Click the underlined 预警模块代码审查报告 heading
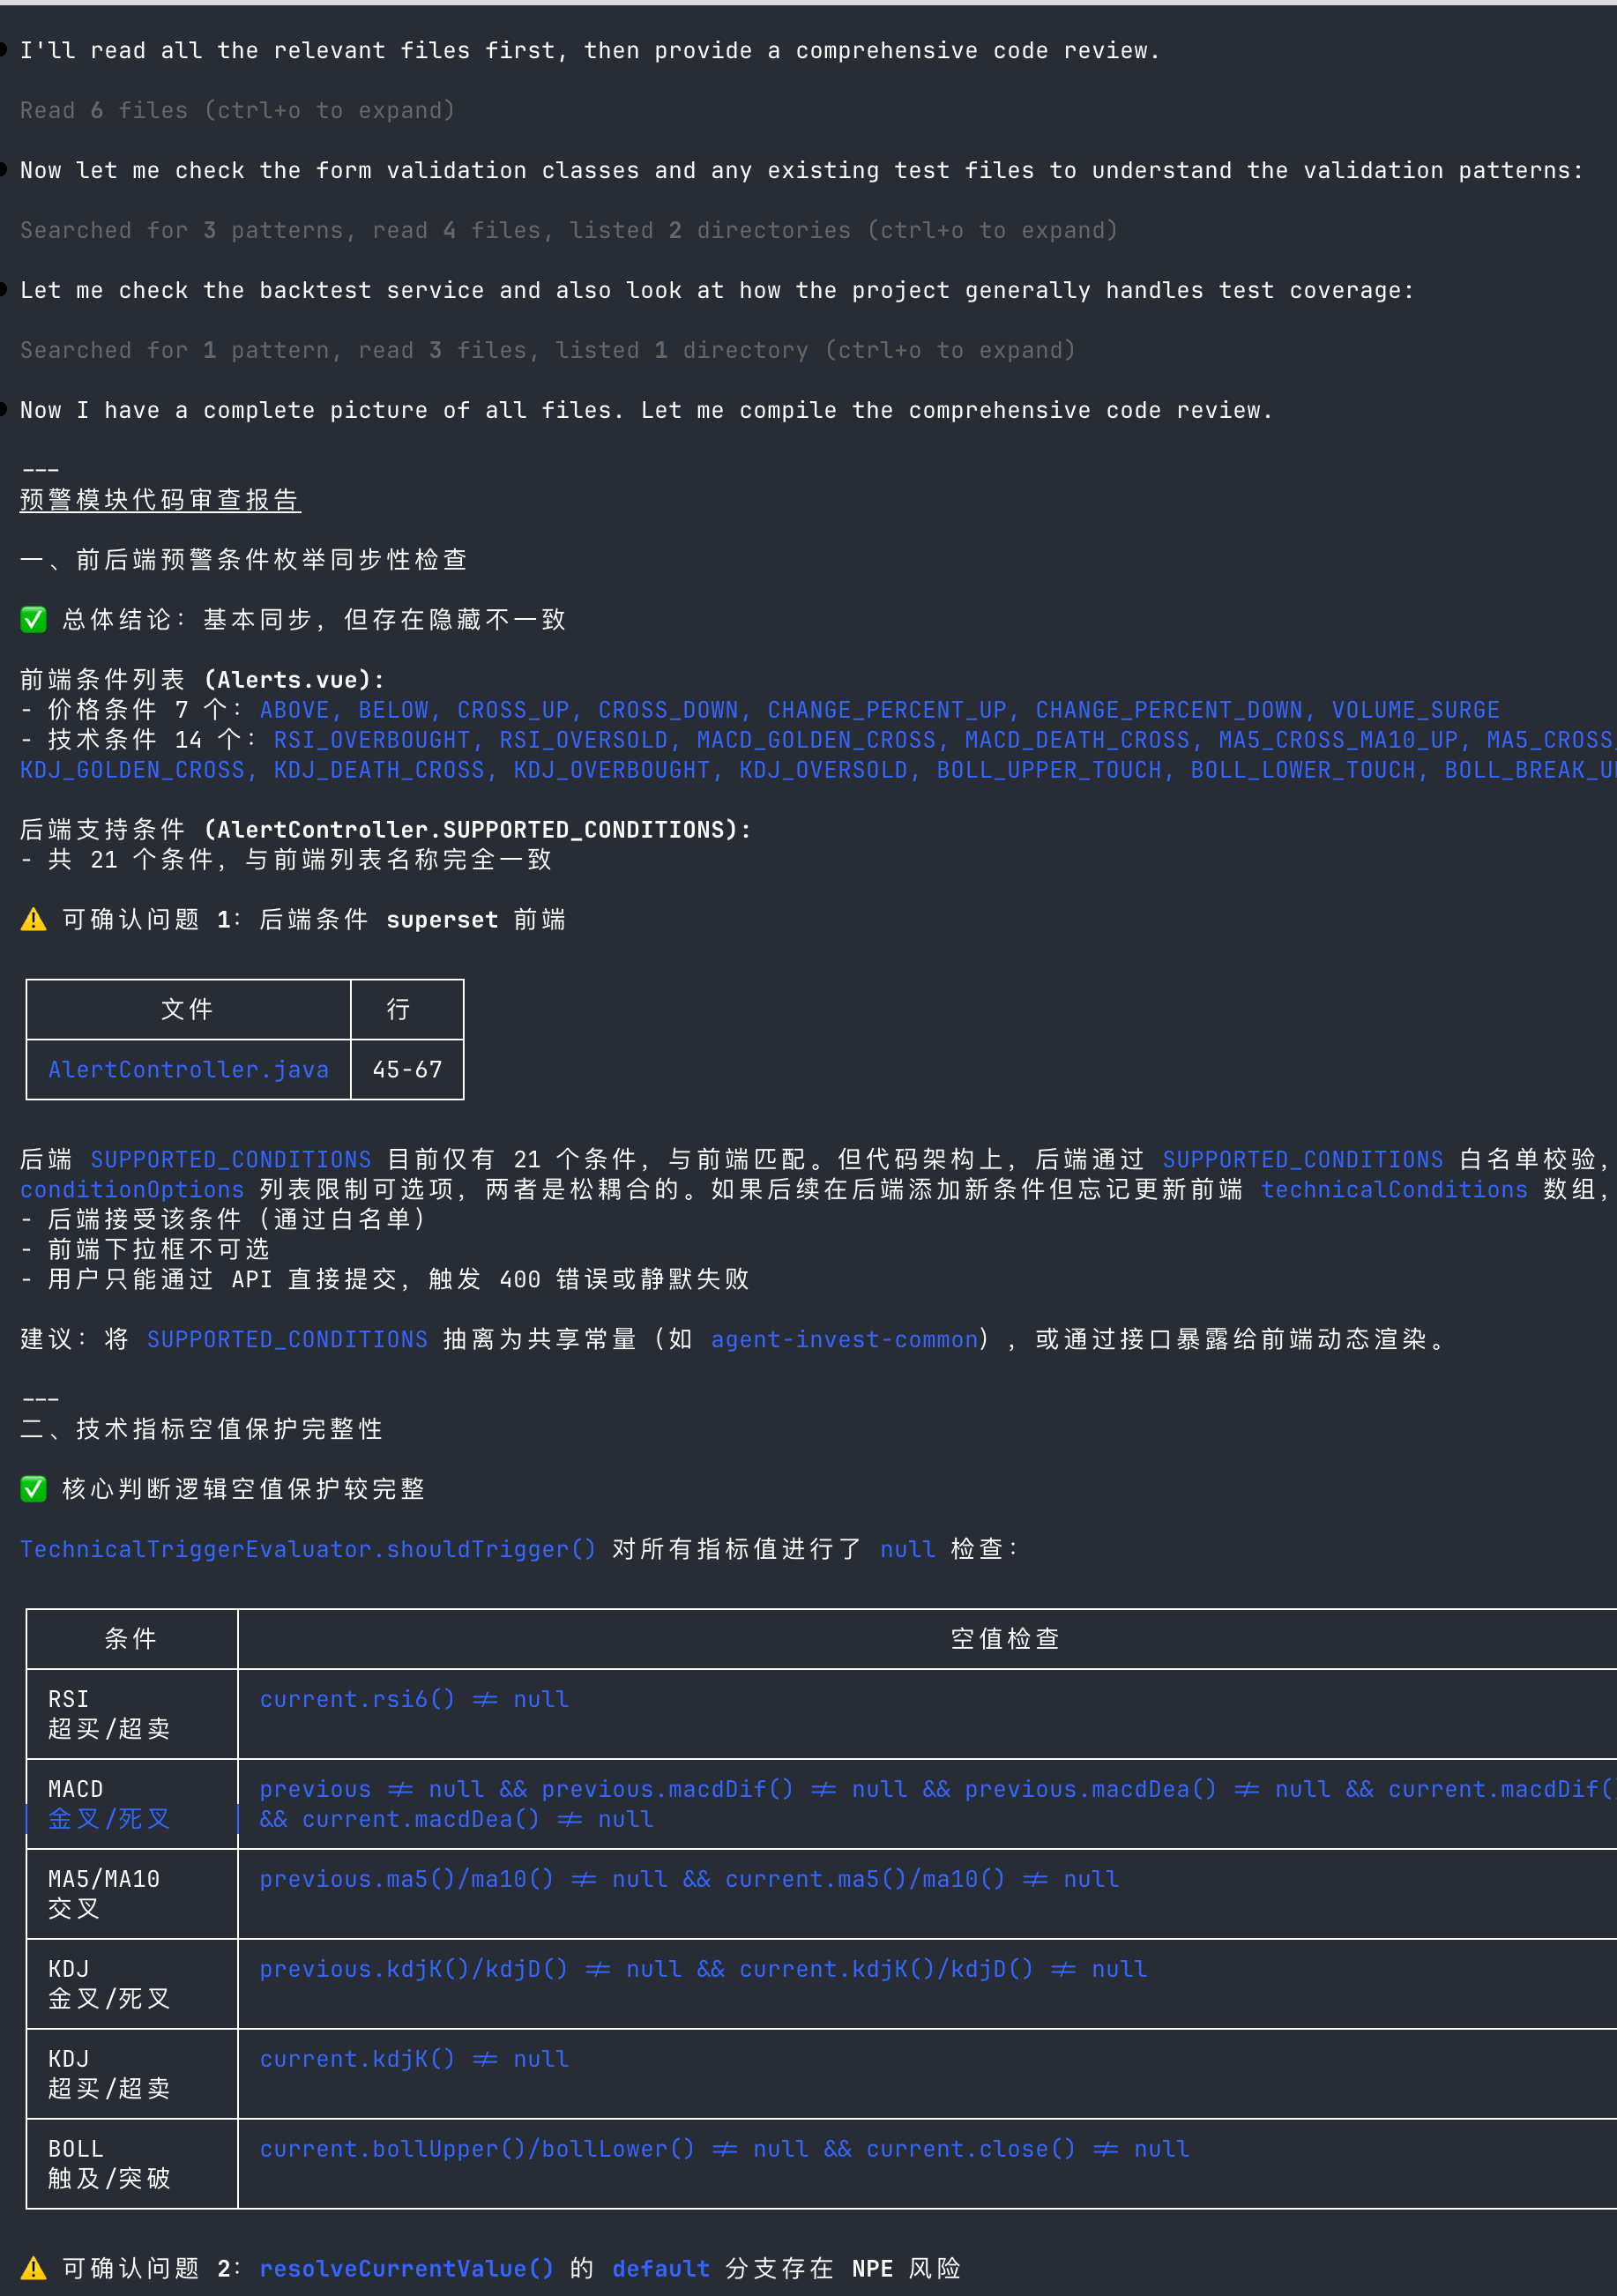Screen dimensions: 1617x2296 point(160,500)
